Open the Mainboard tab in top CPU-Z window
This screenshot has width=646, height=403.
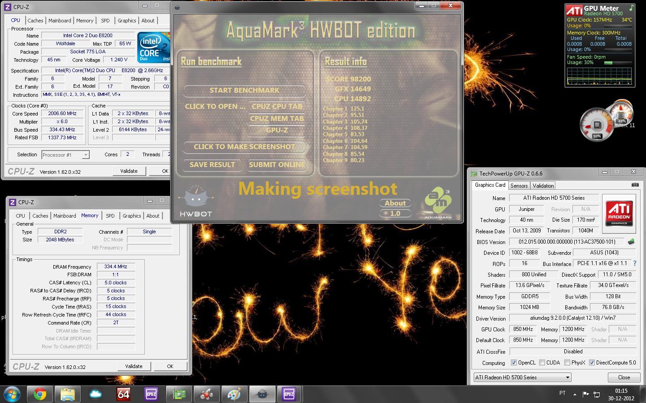pos(60,21)
